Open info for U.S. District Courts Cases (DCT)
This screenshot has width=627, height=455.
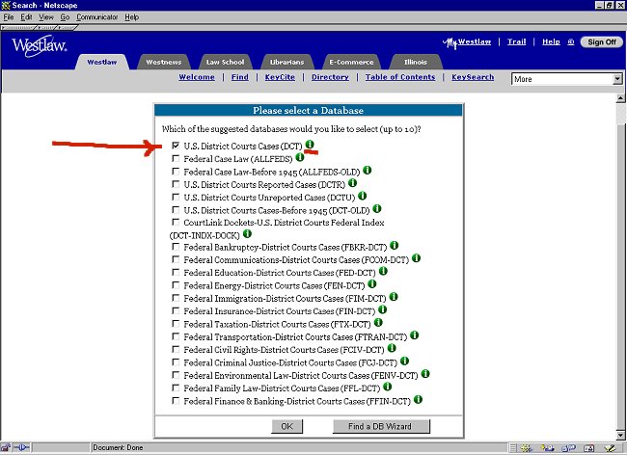click(x=310, y=145)
